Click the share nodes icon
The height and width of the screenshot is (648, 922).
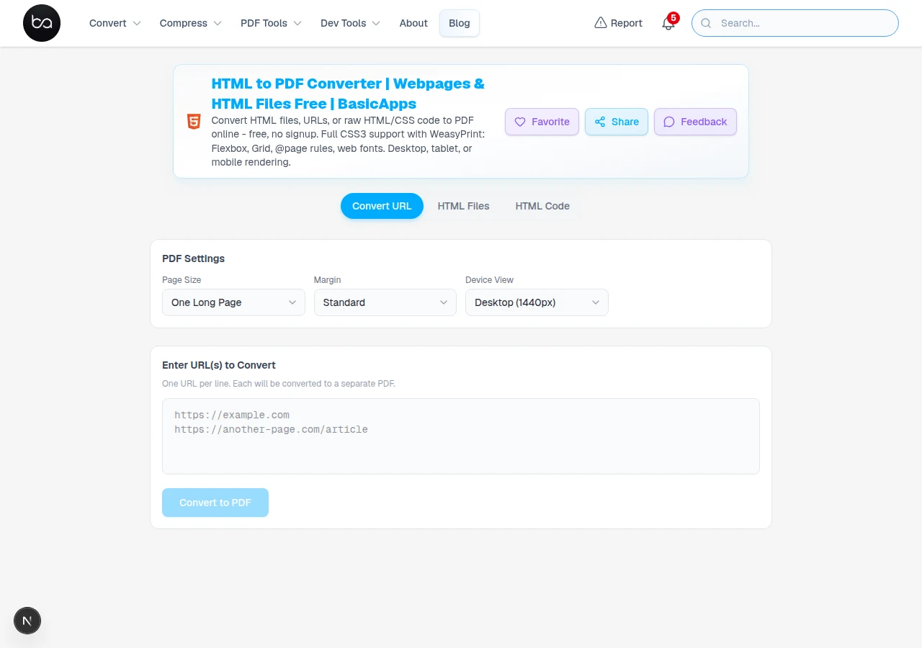pyautogui.click(x=600, y=122)
